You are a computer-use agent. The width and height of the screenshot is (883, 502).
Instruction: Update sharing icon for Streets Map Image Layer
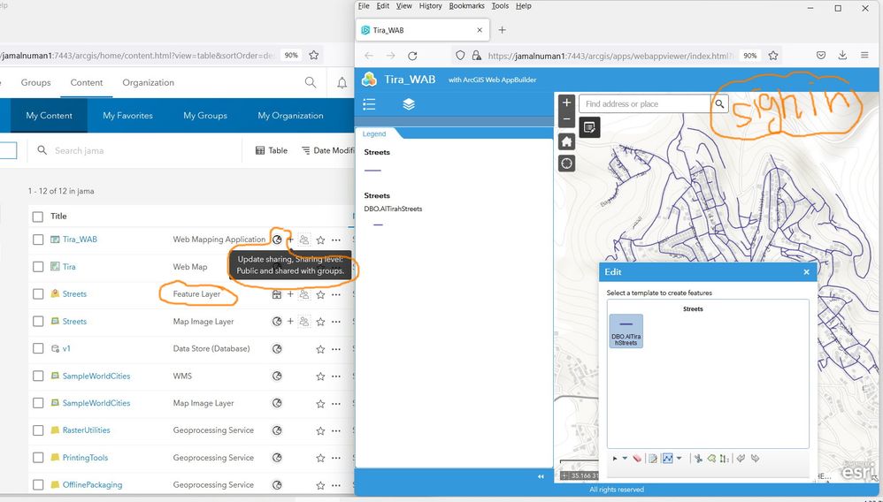(277, 322)
